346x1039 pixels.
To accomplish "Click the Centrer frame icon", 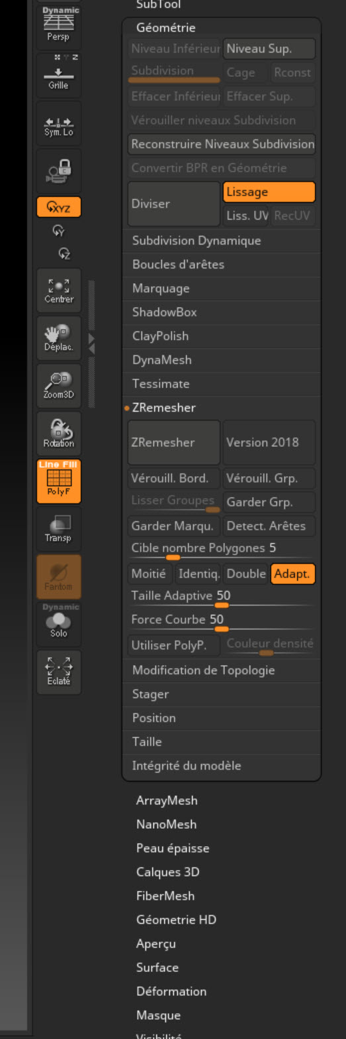I will coord(59,290).
